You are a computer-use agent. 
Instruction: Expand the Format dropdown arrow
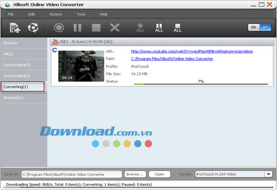tap(268, 174)
